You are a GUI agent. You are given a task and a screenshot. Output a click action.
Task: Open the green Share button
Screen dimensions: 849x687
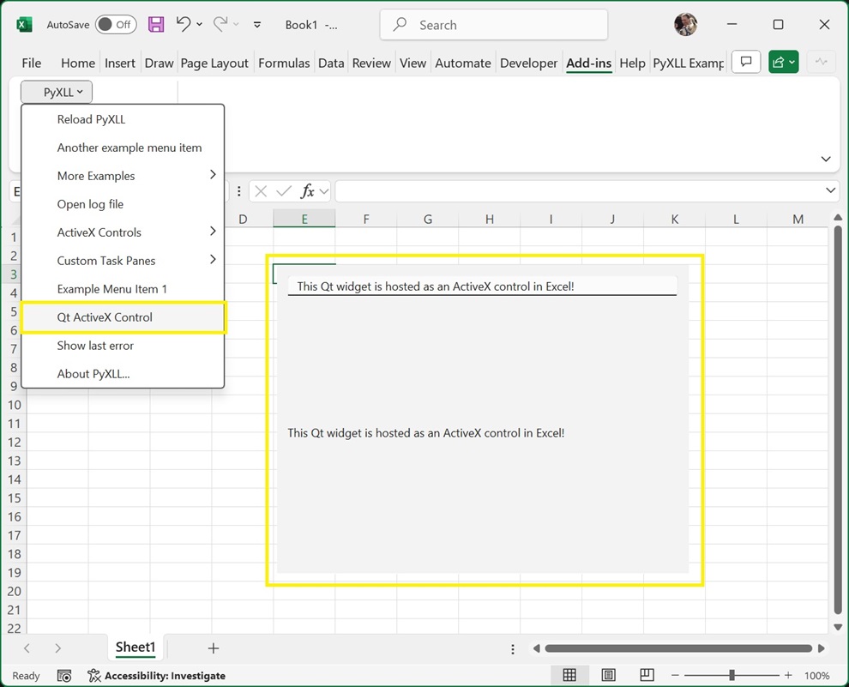(784, 63)
